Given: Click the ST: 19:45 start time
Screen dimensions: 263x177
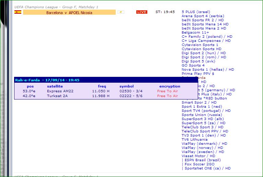Looking at the screenshot, I should [x=165, y=12].
